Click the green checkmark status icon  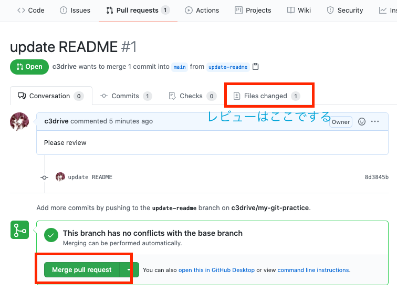tap(51, 235)
